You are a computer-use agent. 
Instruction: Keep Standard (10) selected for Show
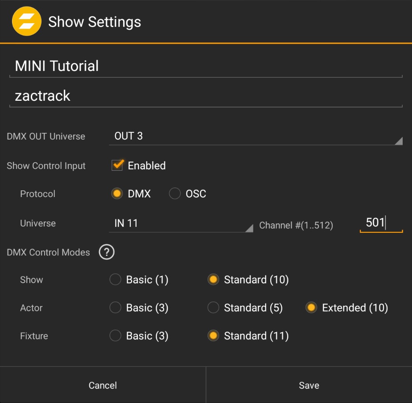213,280
